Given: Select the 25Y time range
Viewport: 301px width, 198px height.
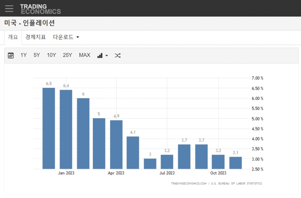Looking at the screenshot, I should 67,55.
